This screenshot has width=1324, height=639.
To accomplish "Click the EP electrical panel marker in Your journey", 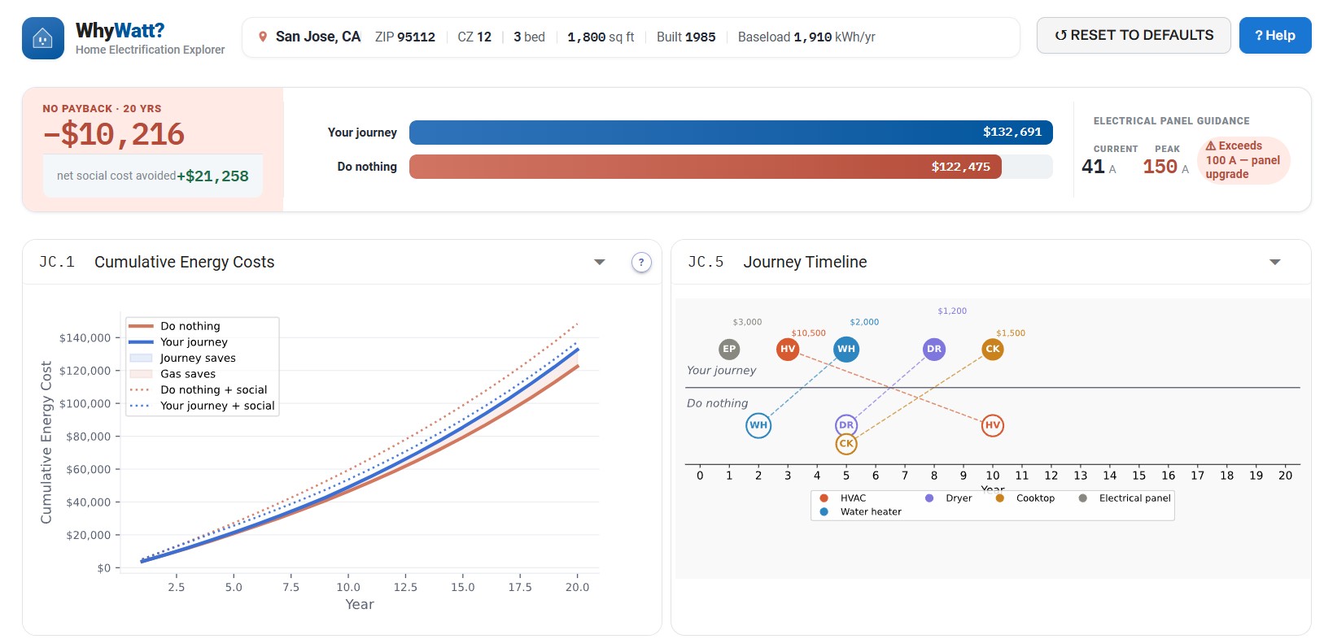I will [729, 349].
